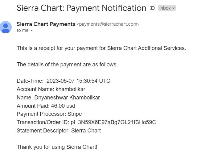The height and width of the screenshot is (155, 213).
Task: Remove the Inbox label with its x
Action: click(x=174, y=8)
